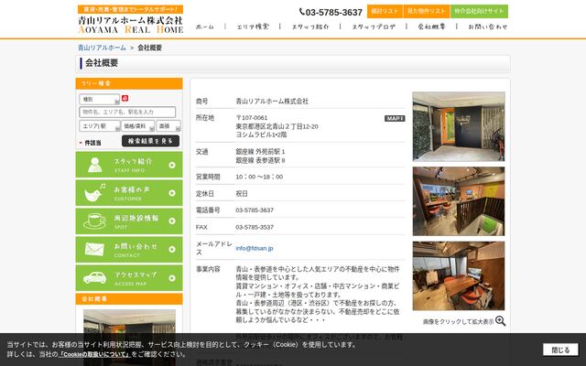
Task: Click the company name 青山リアルホーム株式会社 in table
Action: click(x=272, y=102)
